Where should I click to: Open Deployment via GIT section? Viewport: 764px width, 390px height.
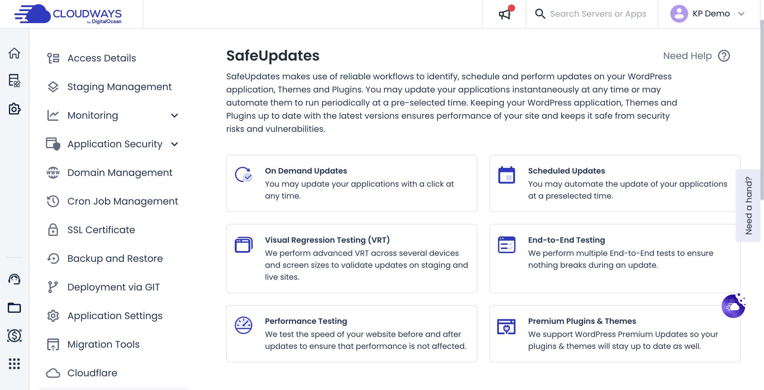[x=113, y=287]
